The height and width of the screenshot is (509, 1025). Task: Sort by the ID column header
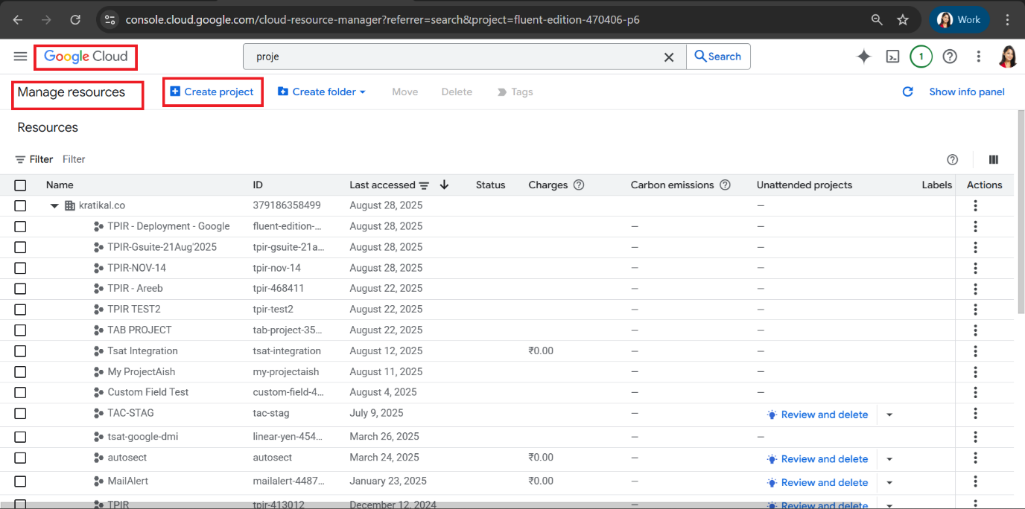pyautogui.click(x=258, y=185)
